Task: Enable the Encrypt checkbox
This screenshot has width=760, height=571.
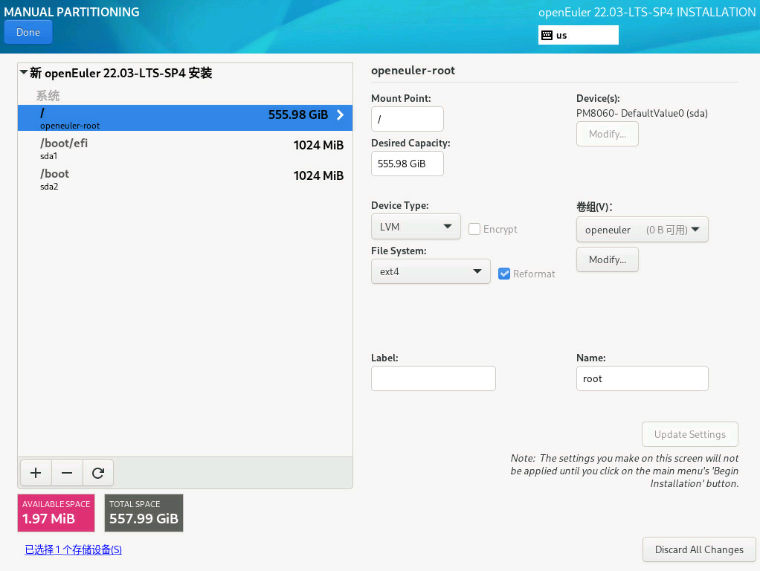Action: tap(474, 229)
